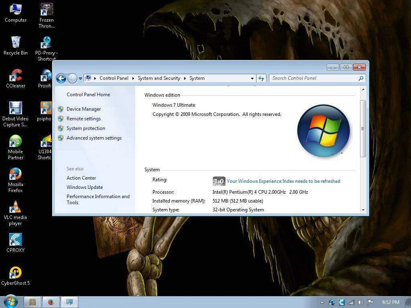Image resolution: width=411 pixels, height=308 pixels.
Task: Click System breadcrumb in address bar
Action: pyautogui.click(x=197, y=78)
